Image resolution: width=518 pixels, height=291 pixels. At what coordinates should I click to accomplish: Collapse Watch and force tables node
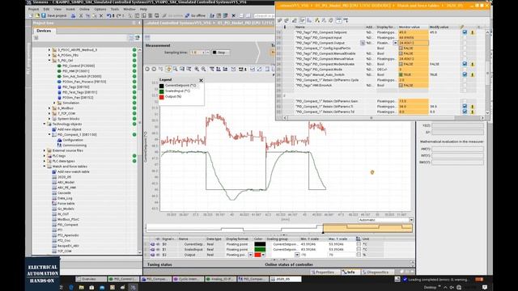[45, 167]
